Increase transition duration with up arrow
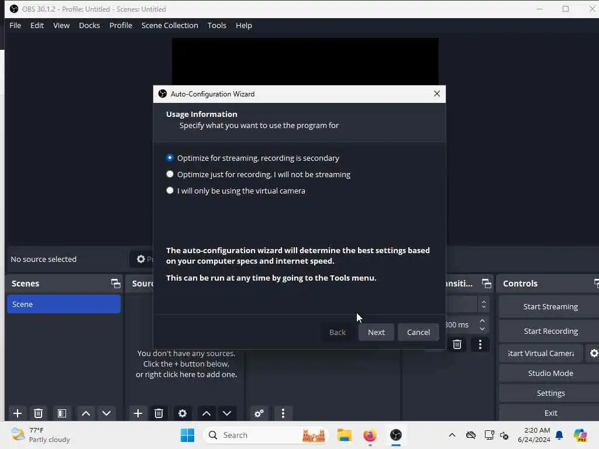The width and height of the screenshot is (599, 449). pyautogui.click(x=482, y=321)
